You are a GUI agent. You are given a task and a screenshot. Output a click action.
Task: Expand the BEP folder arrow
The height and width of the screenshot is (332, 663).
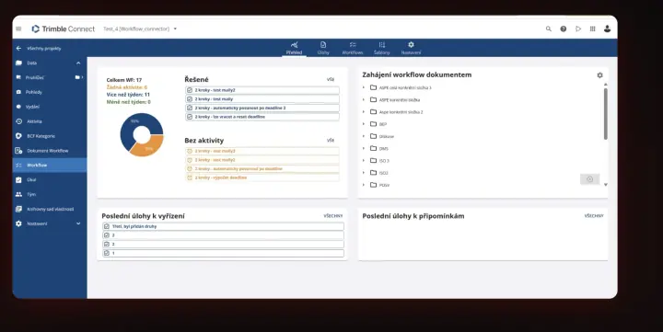click(x=364, y=124)
